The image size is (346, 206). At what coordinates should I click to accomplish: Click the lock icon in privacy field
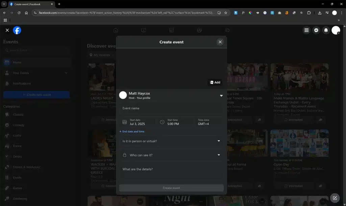(x=125, y=155)
